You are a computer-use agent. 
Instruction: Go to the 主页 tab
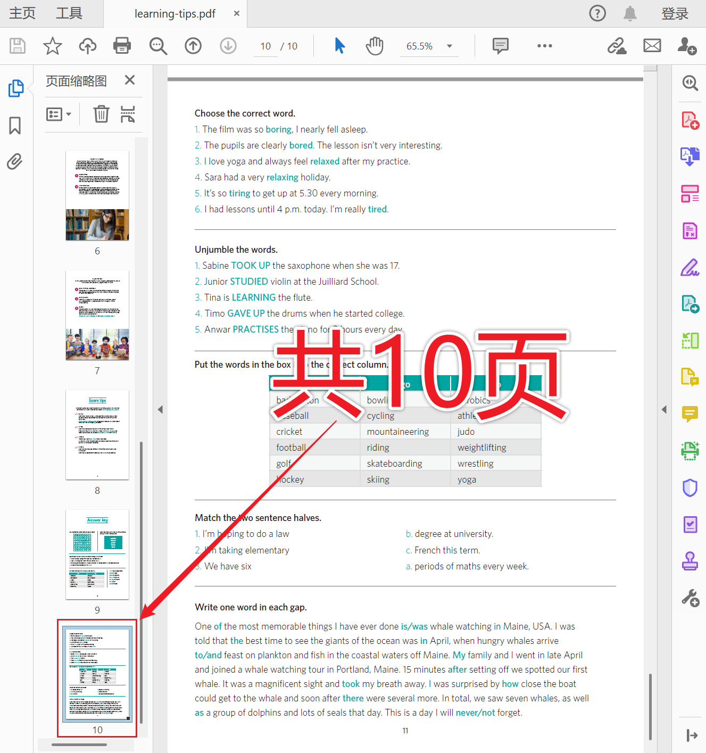coord(22,13)
